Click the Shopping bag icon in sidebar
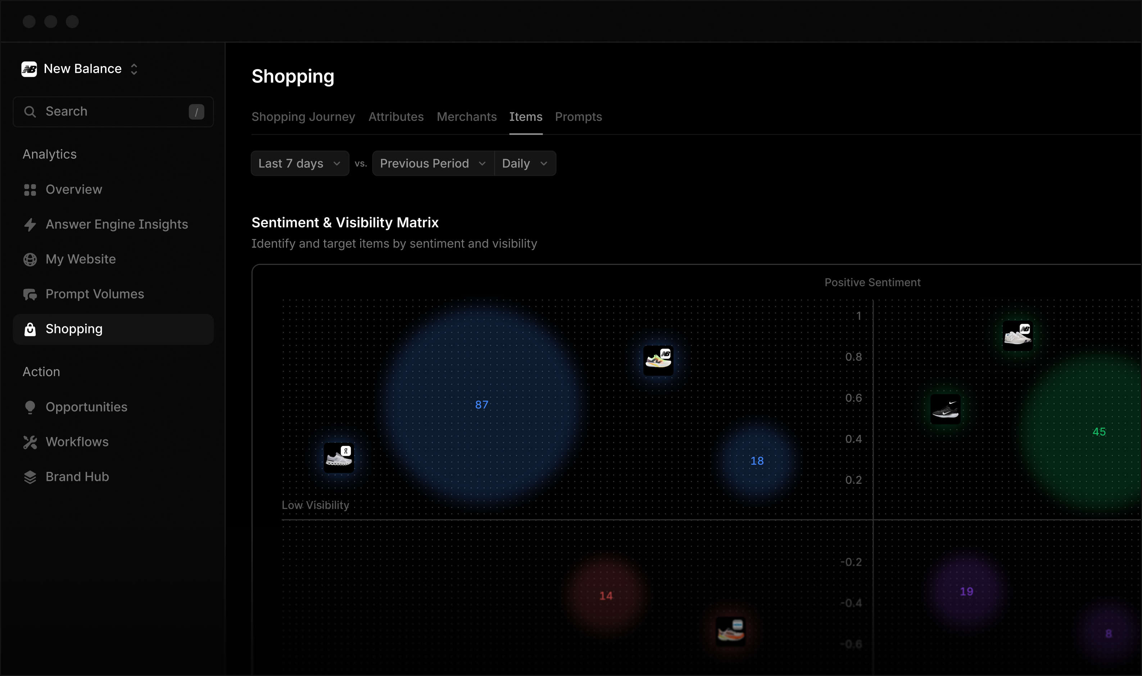The height and width of the screenshot is (676, 1142). [30, 329]
